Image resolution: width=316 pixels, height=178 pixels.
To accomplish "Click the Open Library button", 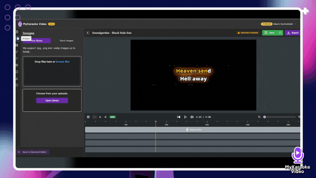I will click(52, 100).
